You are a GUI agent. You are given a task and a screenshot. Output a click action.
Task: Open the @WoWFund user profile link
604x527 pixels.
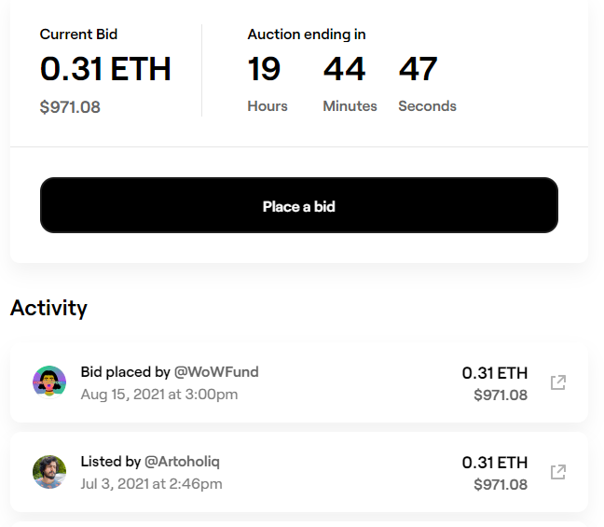216,372
